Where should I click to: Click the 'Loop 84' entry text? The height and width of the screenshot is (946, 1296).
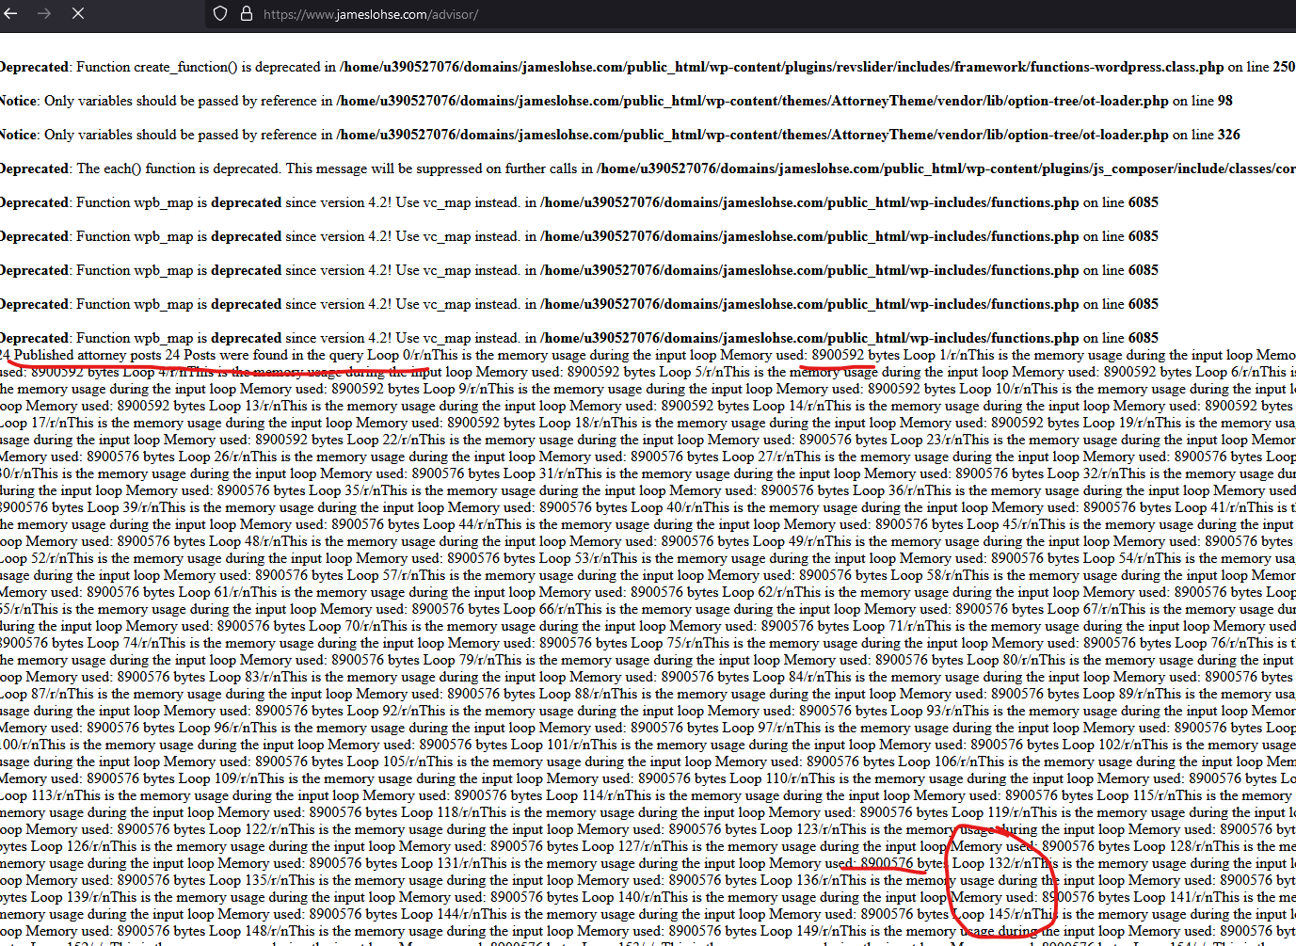(768, 677)
